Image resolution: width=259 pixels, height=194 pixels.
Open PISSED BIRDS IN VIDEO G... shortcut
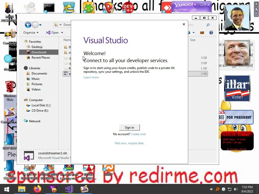(x=49, y=172)
